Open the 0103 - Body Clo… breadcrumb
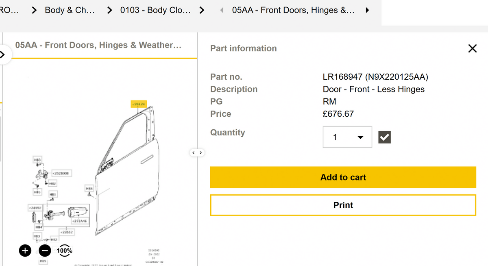This screenshot has height=266, width=488. [155, 10]
